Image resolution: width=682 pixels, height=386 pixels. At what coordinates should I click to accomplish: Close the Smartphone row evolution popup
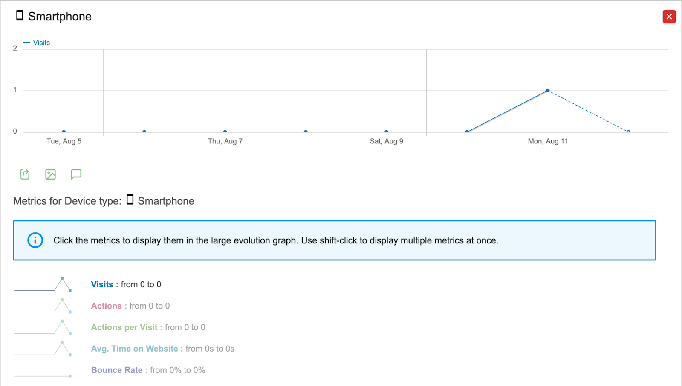669,17
